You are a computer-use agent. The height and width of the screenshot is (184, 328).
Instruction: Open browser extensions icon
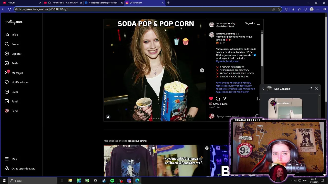click(x=286, y=9)
